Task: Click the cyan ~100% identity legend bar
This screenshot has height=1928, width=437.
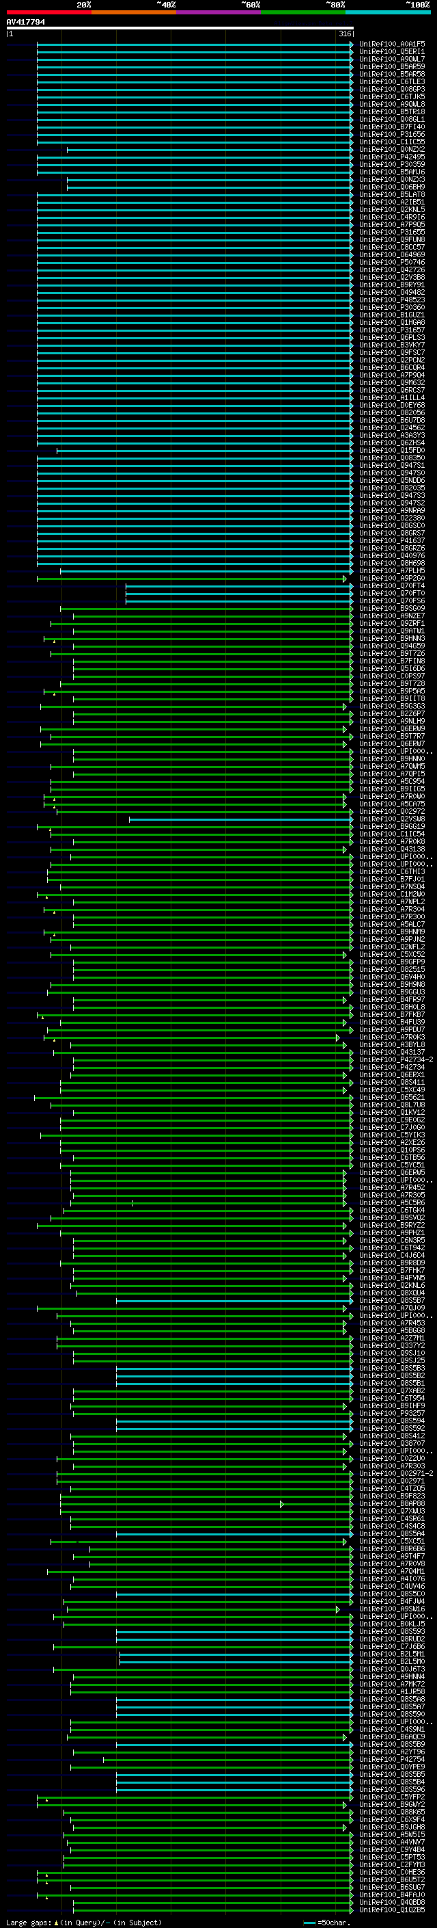Action: pos(389,13)
